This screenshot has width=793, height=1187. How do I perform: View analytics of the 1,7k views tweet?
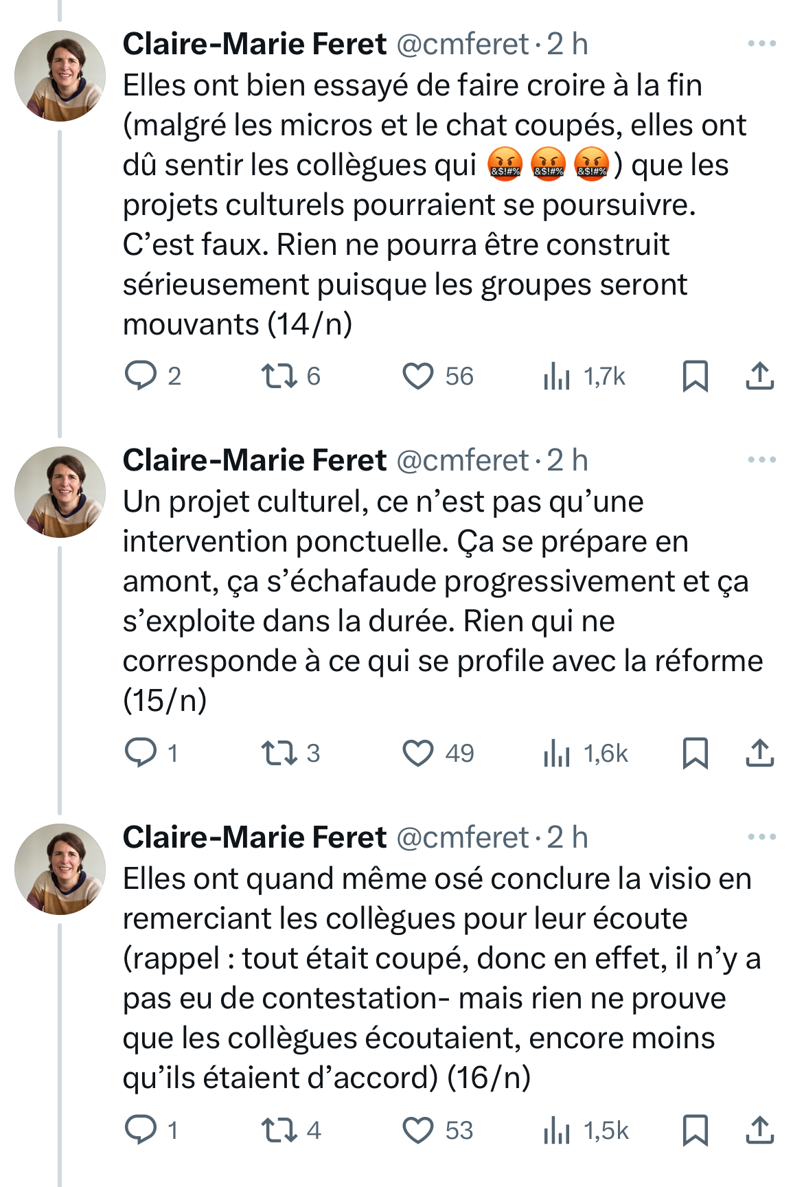click(557, 376)
